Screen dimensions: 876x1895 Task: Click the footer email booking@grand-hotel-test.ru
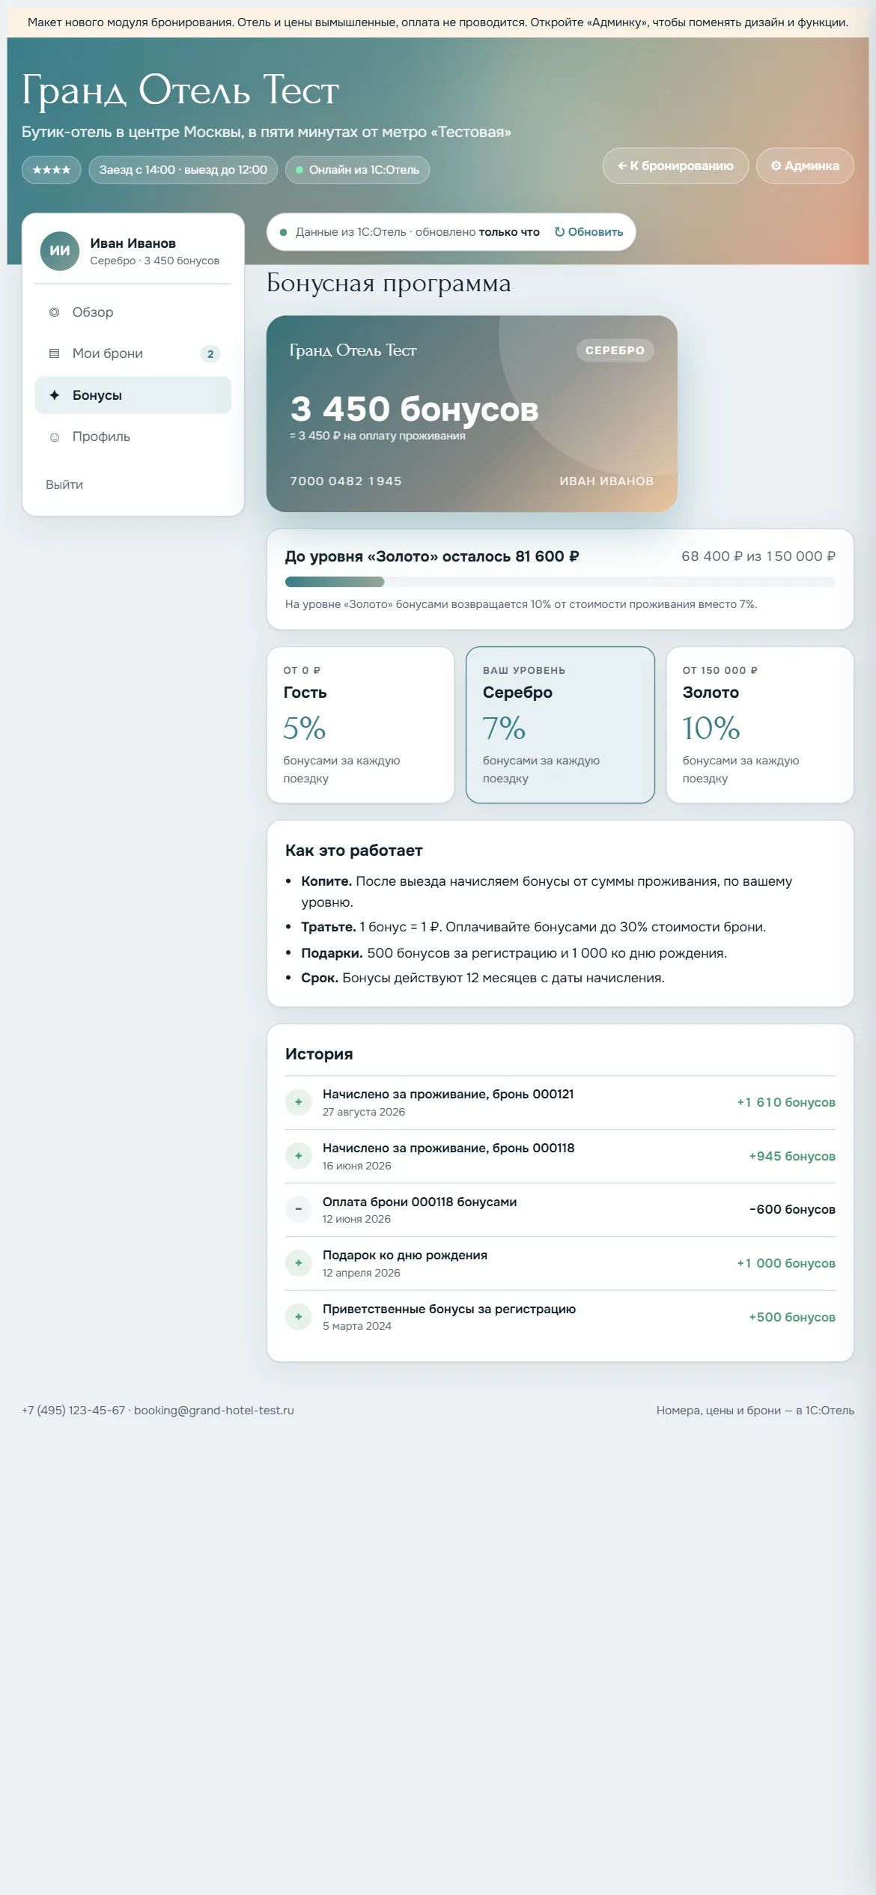click(x=214, y=1410)
